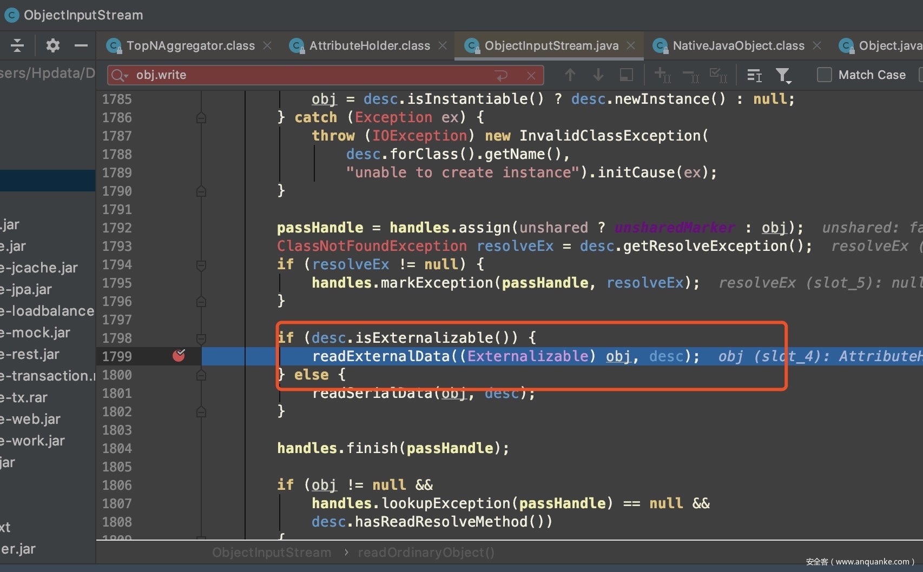Collapse the if block fold marker on line 1798
The image size is (923, 572).
tap(201, 338)
